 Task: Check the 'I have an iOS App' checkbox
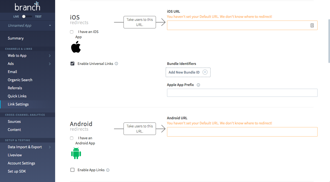pos(71,32)
